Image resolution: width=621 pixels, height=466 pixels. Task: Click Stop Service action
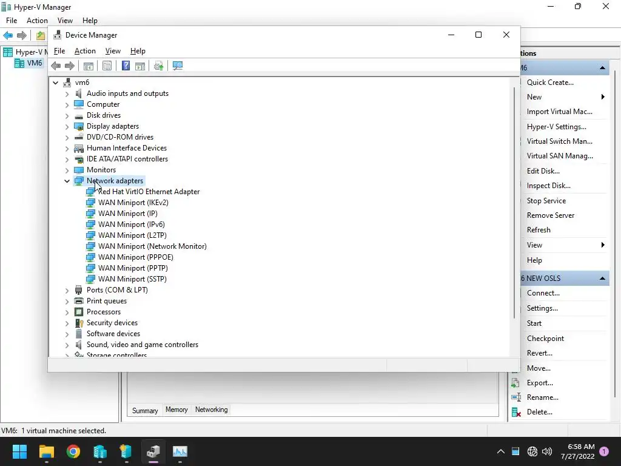tap(546, 201)
